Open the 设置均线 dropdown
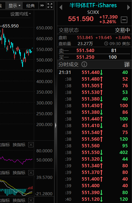Screen dimensions: 132x203 [21, 14]
